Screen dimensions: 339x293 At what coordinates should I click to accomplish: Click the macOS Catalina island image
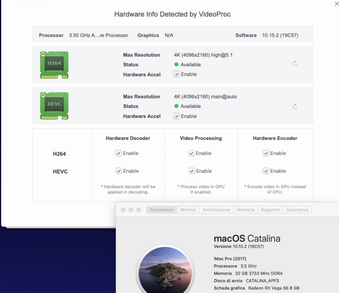[165, 270]
